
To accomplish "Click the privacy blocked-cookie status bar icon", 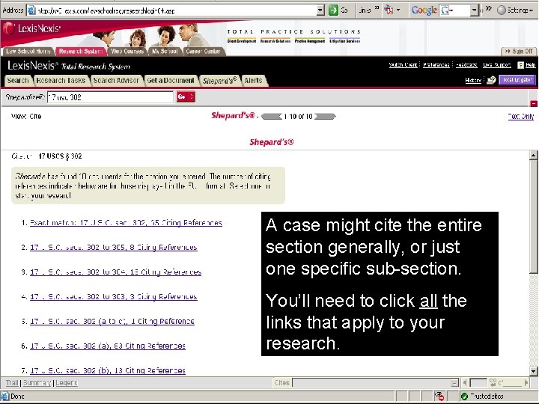I will point(439,396).
